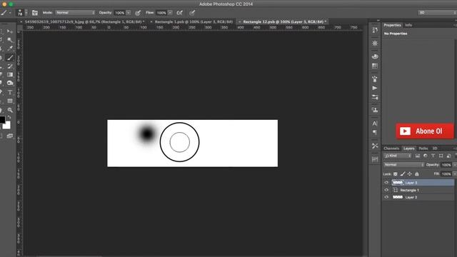Open the Flow slider arrow

(x=170, y=13)
